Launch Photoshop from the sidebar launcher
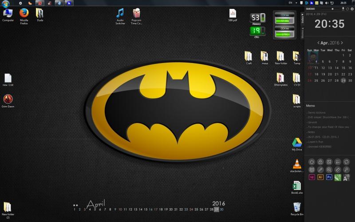This screenshot has width=355, height=222. coord(329,177)
